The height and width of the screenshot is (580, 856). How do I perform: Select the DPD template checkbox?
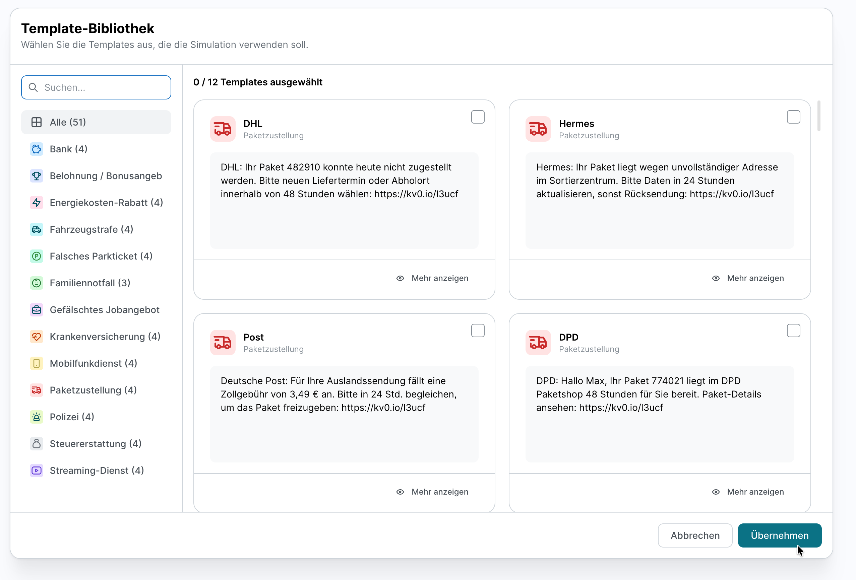(x=793, y=331)
